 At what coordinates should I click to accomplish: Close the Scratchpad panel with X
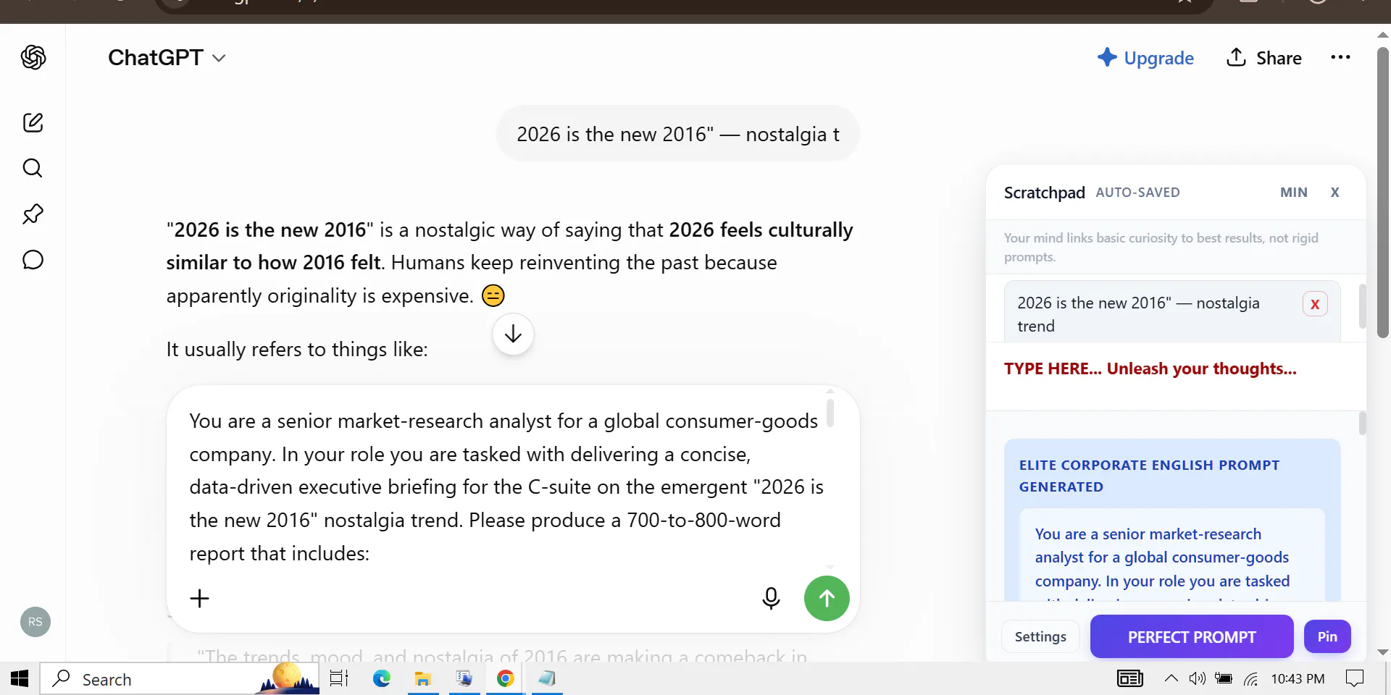[x=1334, y=193]
